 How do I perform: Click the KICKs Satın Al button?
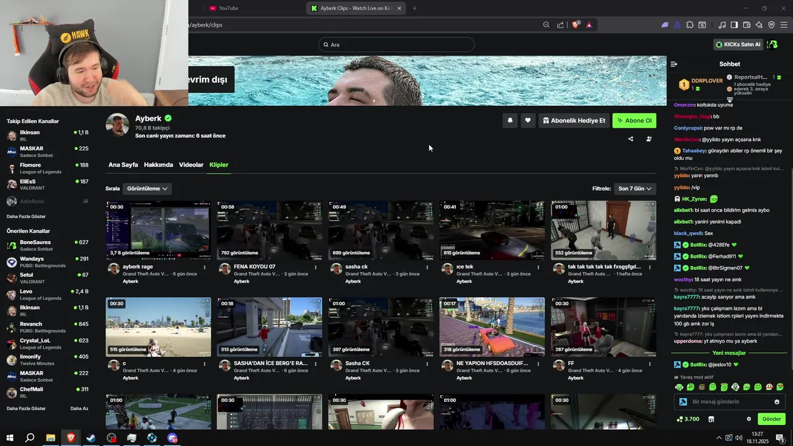pos(738,45)
